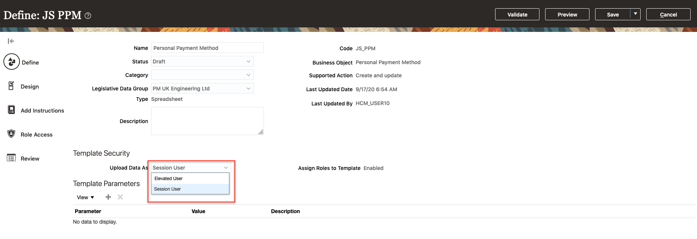697x239 pixels.
Task: Click the Role Access shield icon
Action: [11, 134]
